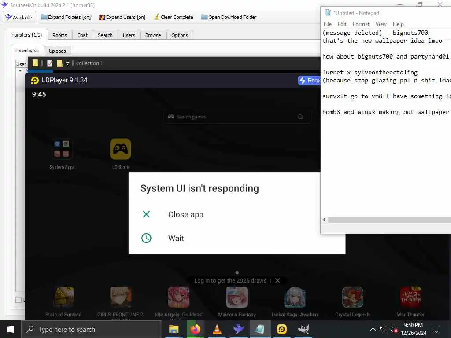This screenshot has height=338, width=451.
Task: Open State of Survival game icon
Action: pyautogui.click(x=63, y=297)
